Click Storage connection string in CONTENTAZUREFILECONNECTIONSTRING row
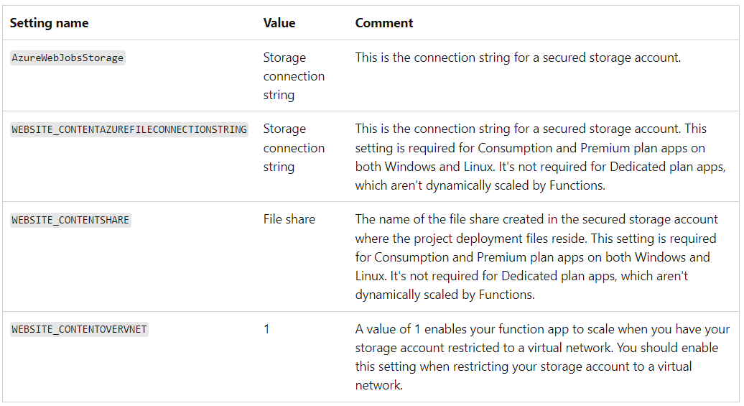This screenshot has height=406, width=744. point(294,148)
